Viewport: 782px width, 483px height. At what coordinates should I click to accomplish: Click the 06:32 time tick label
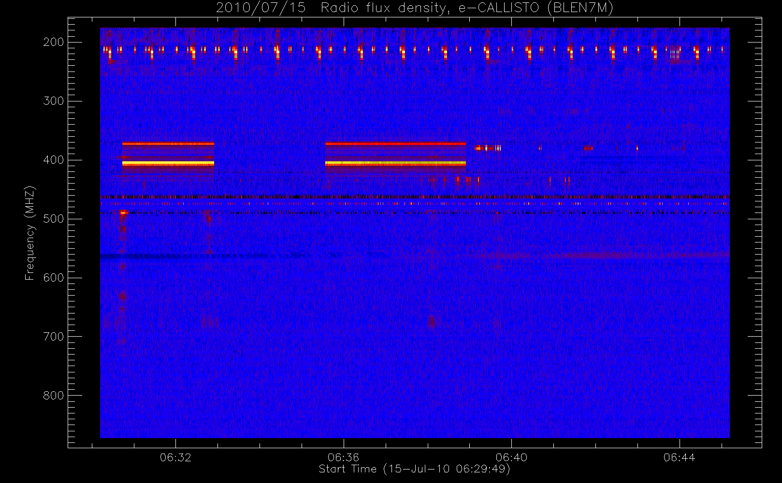click(175, 457)
